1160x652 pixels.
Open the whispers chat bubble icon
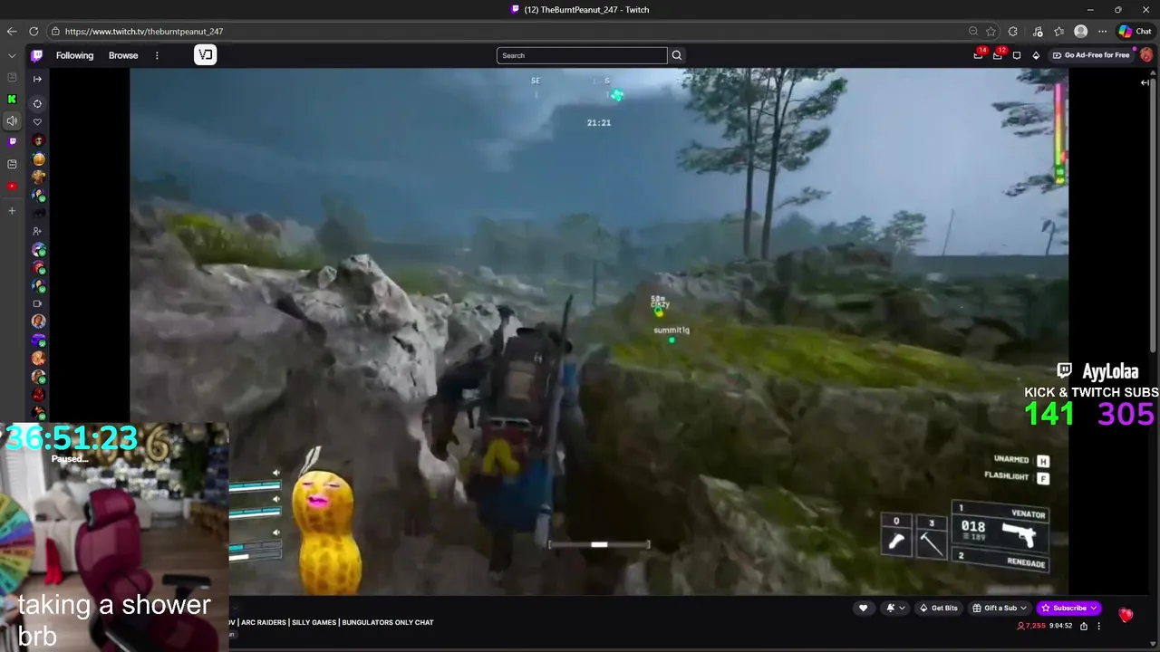click(1017, 55)
